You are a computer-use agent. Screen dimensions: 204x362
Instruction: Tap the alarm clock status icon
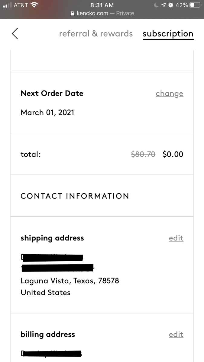click(171, 5)
